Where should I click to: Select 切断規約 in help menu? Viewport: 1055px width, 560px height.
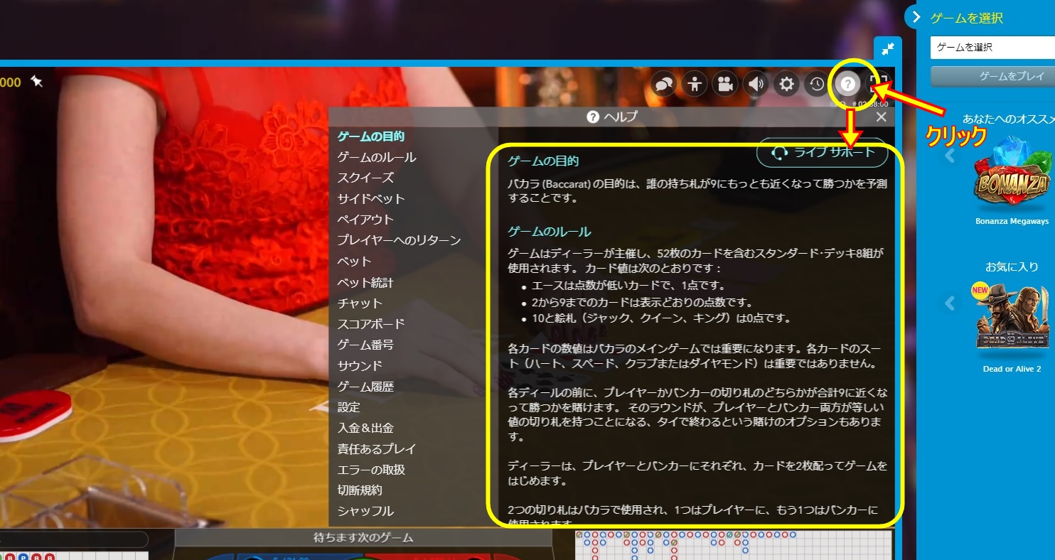(360, 490)
